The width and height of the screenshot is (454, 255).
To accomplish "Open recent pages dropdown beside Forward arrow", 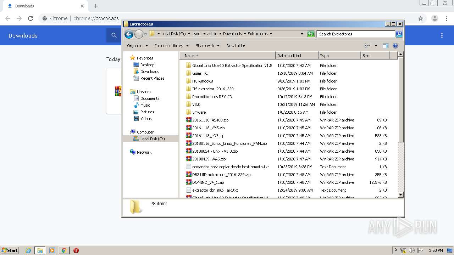I will 145,34.
